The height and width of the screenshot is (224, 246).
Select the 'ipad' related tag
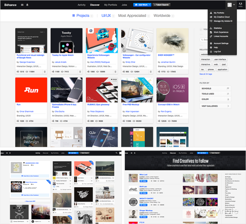[224, 64]
